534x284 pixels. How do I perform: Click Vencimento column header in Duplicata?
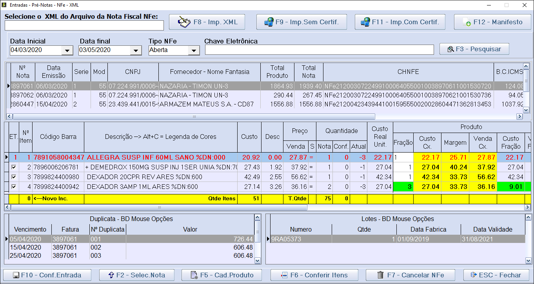[30, 230]
